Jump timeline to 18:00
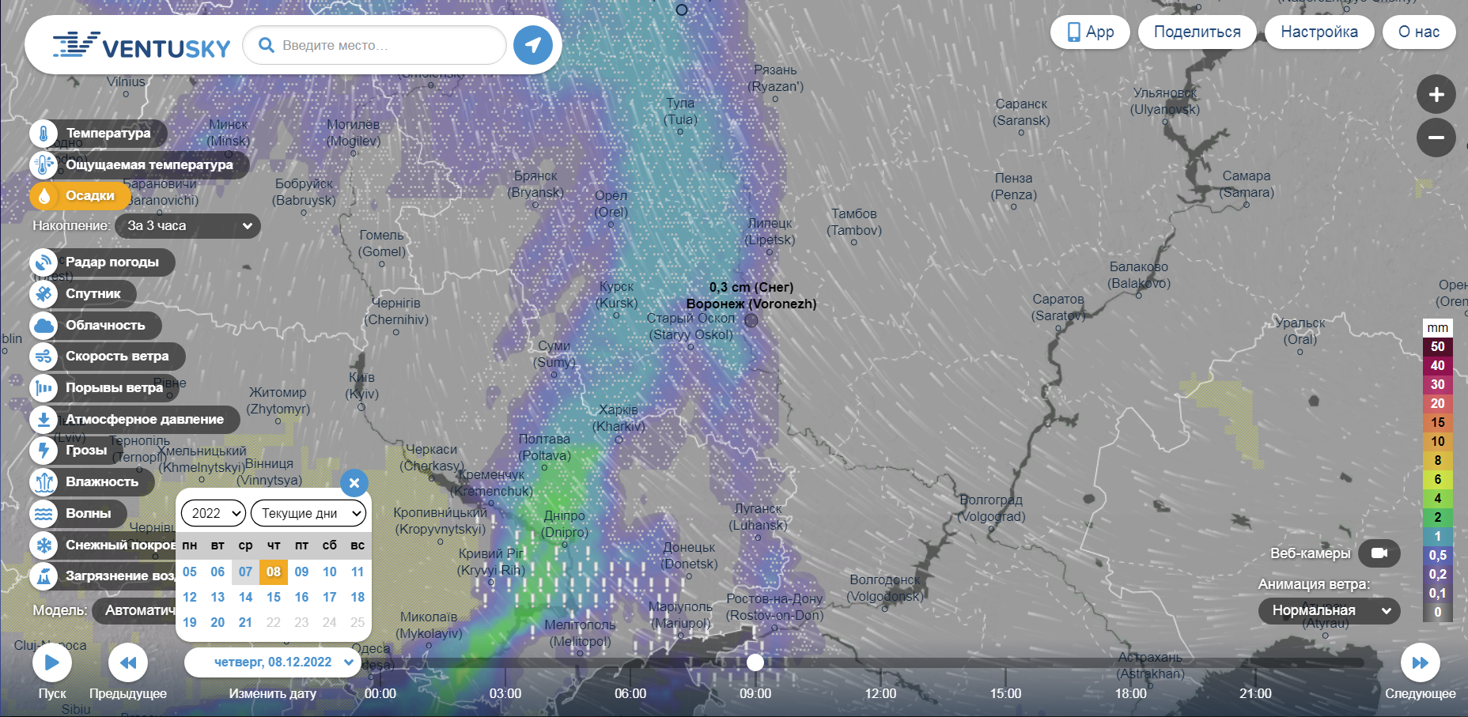Screen dimensions: 1468x717 [x=1130, y=693]
